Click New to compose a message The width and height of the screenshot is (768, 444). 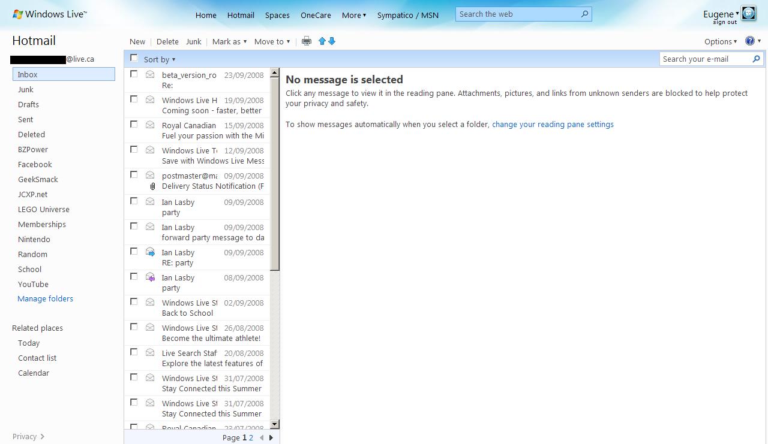tap(137, 41)
